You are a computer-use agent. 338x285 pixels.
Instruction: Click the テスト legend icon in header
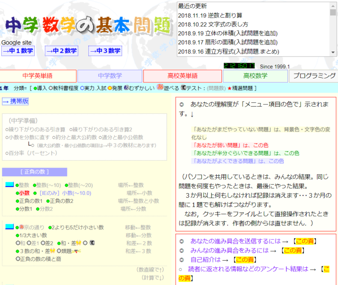[x=184, y=87]
